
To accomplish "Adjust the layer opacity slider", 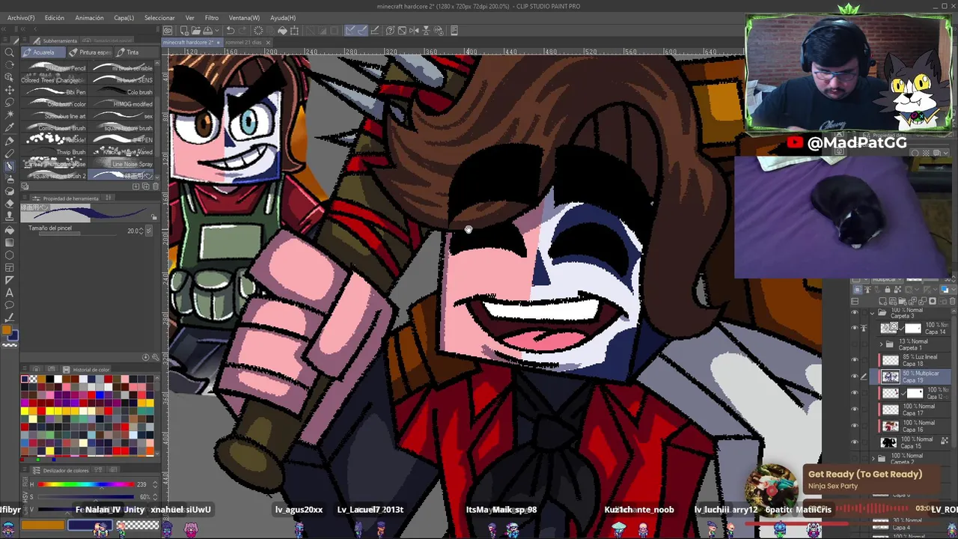I will tap(923, 279).
